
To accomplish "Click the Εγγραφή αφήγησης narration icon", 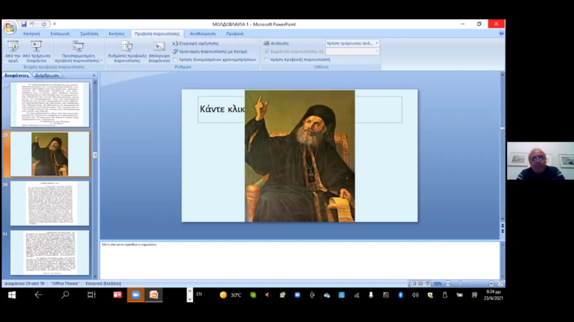I will pyautogui.click(x=175, y=43).
